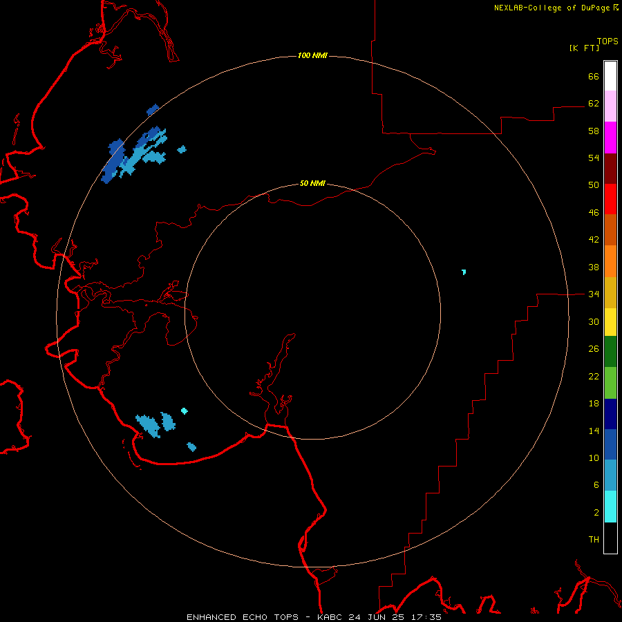Screen dimensions: 622x622
Task: Click the gold legend swatch
Action: click(610, 292)
